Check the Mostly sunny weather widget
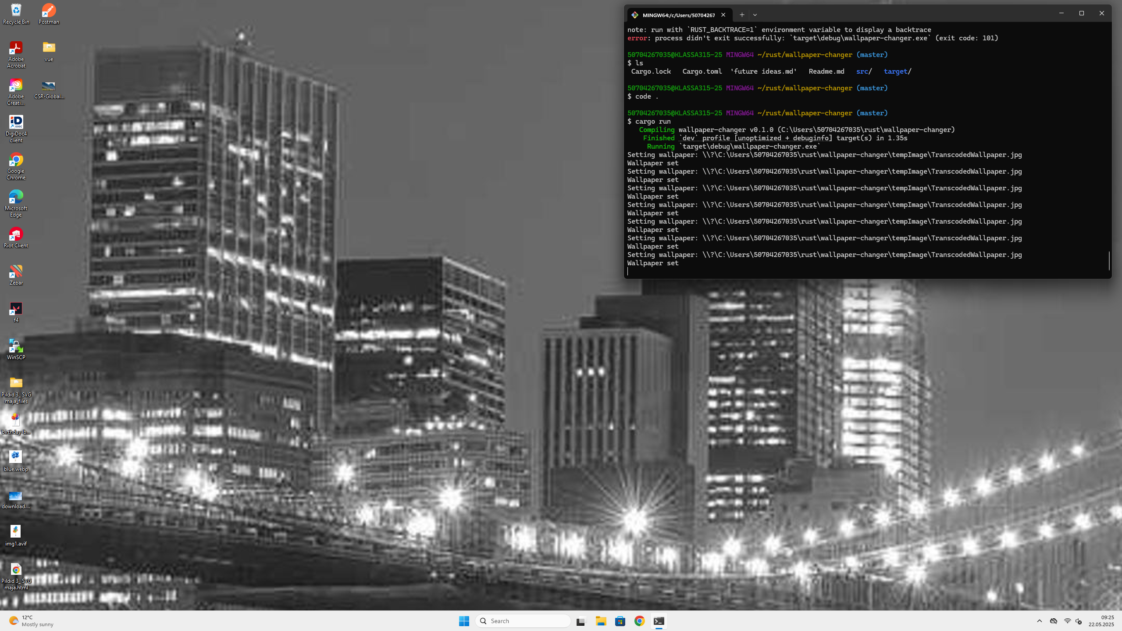 click(31, 620)
